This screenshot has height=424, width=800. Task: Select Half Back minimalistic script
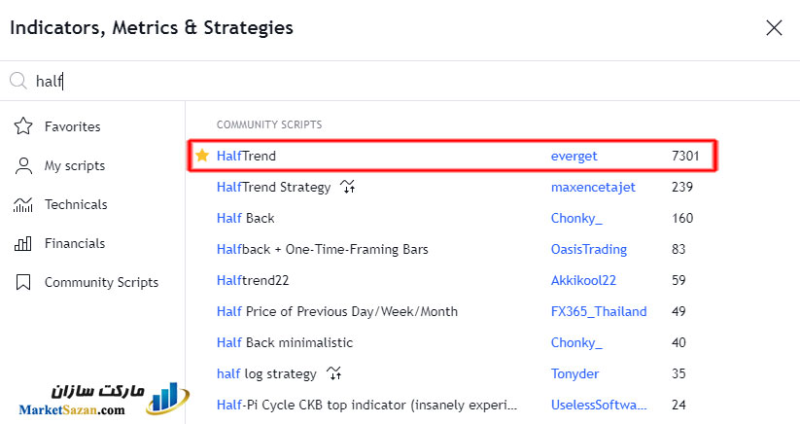285,342
